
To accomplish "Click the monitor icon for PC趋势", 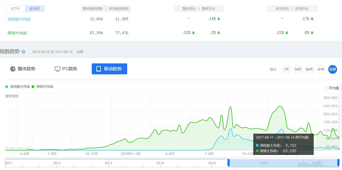I will click(x=57, y=69).
